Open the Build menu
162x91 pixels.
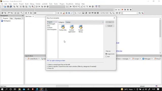(27, 4)
